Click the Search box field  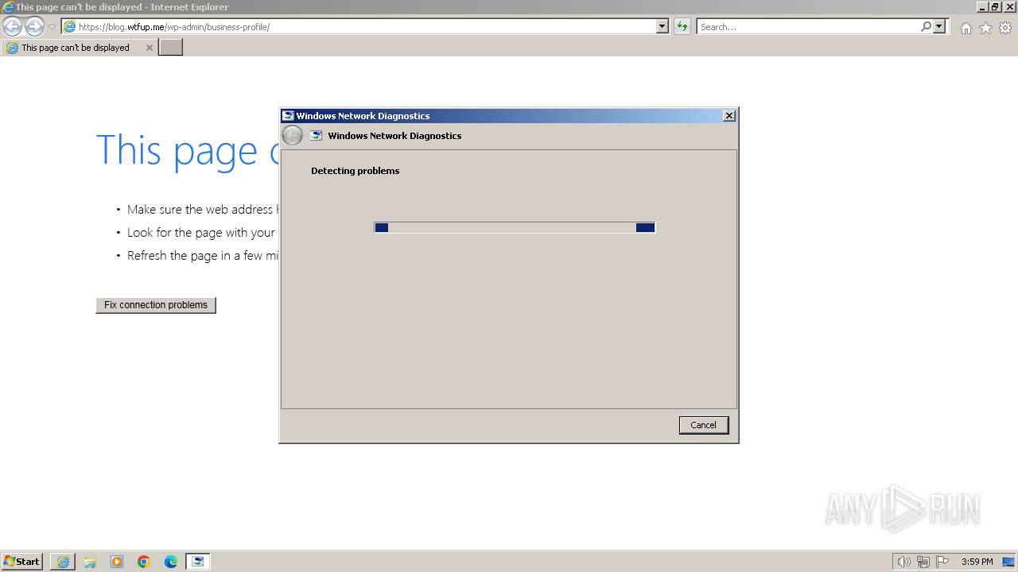pyautogui.click(x=807, y=27)
